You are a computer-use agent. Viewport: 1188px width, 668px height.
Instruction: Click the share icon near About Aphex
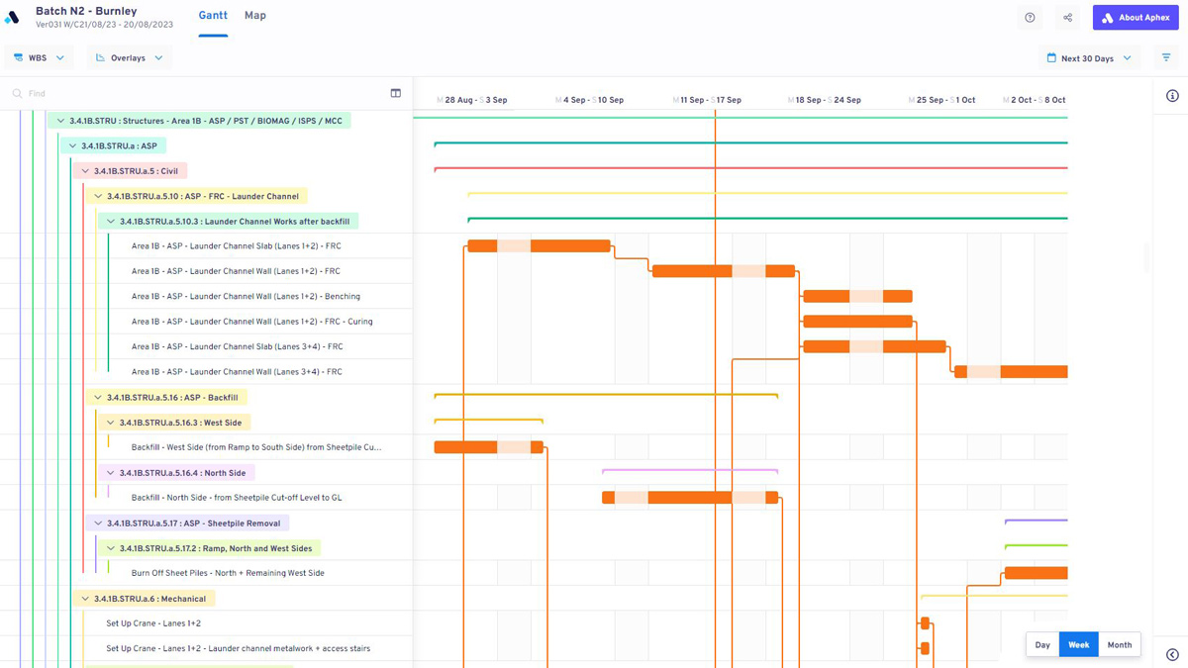pos(1066,17)
